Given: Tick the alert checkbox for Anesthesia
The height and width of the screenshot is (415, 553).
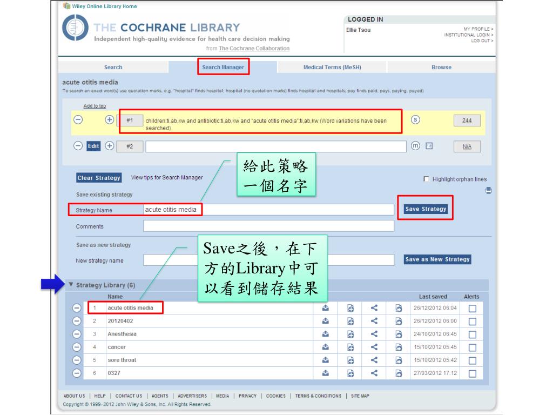Looking at the screenshot, I should pos(472,334).
